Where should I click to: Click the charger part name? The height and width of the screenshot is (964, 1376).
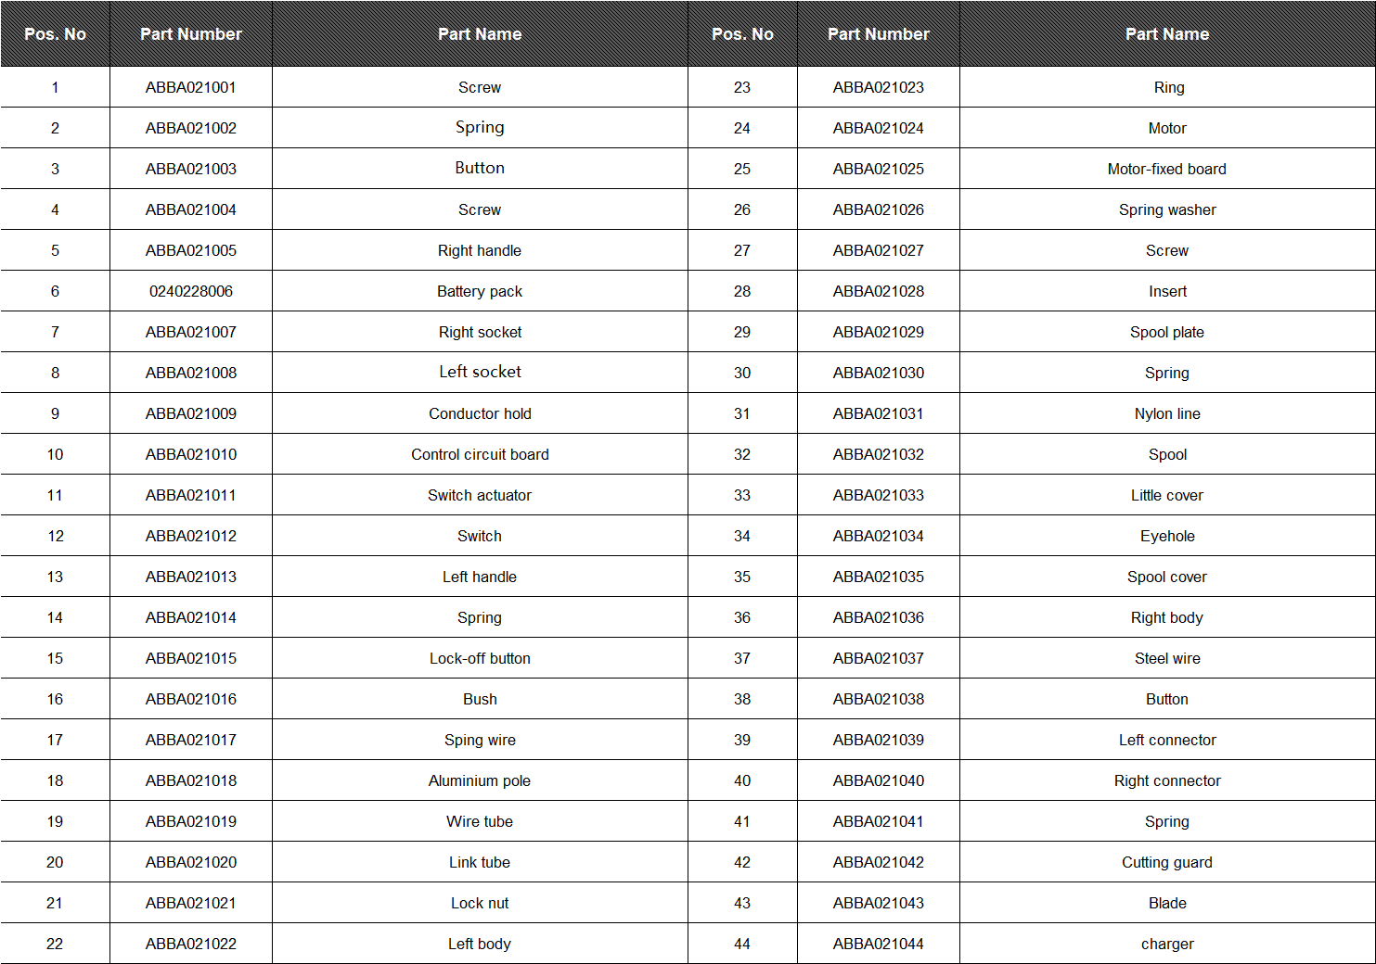point(1167,944)
